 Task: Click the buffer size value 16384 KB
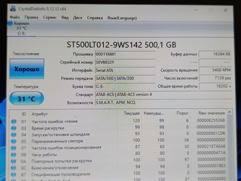point(215,54)
